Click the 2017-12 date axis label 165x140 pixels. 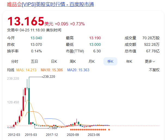pyautogui.click(x=52, y=135)
